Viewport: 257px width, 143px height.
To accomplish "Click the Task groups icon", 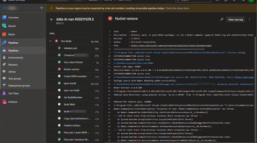I will click(x=4, y=78).
